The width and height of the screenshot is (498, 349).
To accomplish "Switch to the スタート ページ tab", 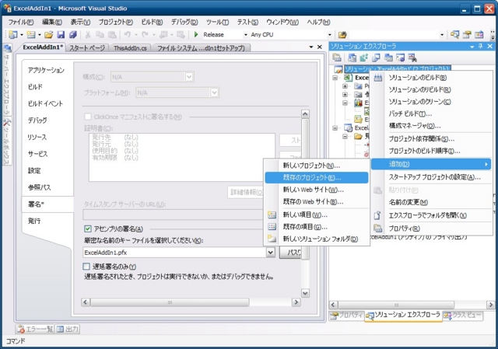I will pos(87,48).
